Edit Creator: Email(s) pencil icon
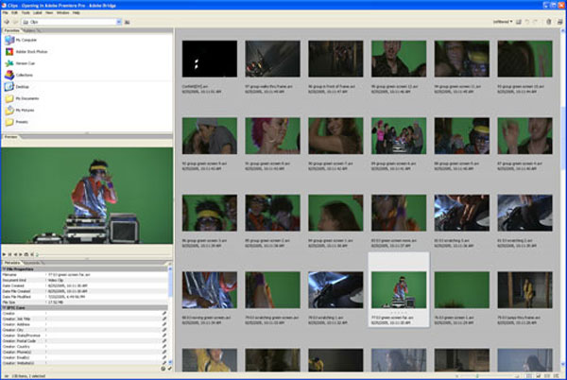This screenshot has width=567, height=380. 164,357
